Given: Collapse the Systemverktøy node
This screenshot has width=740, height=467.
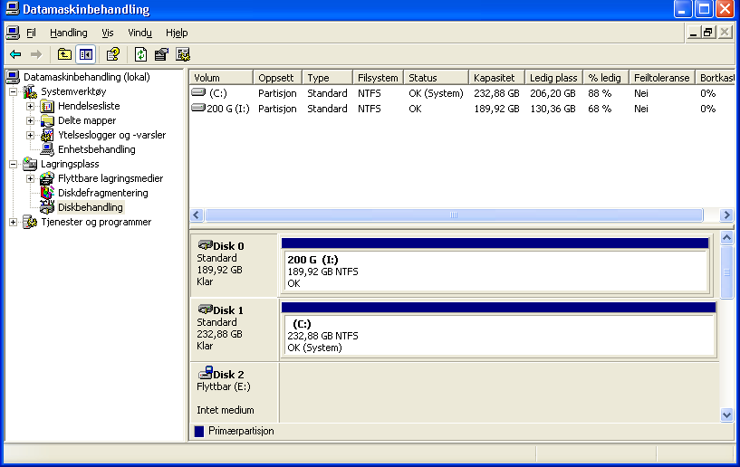Looking at the screenshot, I should pyautogui.click(x=13, y=91).
